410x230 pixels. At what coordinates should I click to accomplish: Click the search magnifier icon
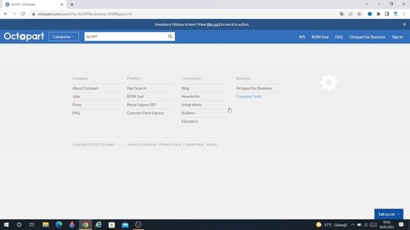click(x=170, y=36)
